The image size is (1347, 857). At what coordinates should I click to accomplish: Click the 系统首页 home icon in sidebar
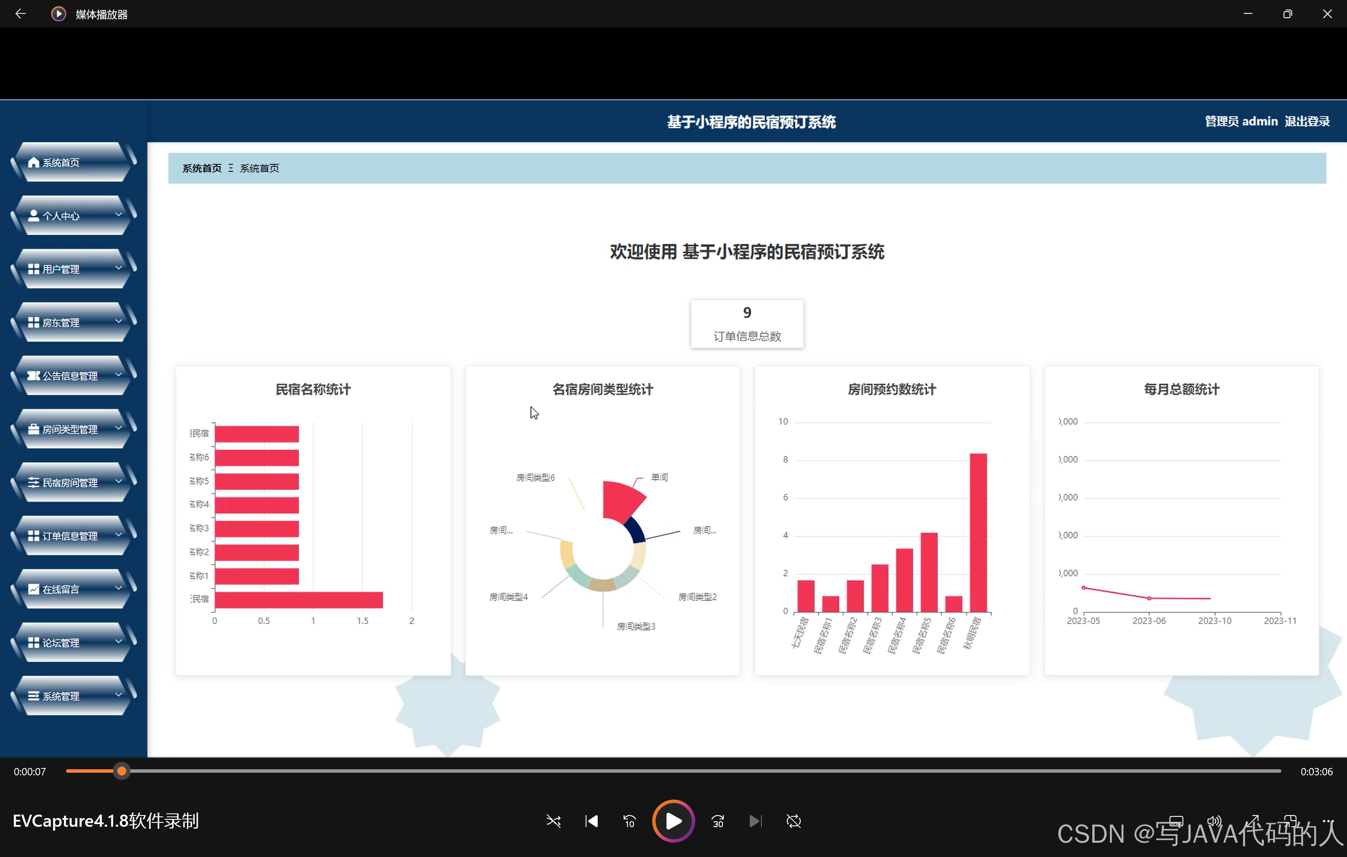[34, 162]
